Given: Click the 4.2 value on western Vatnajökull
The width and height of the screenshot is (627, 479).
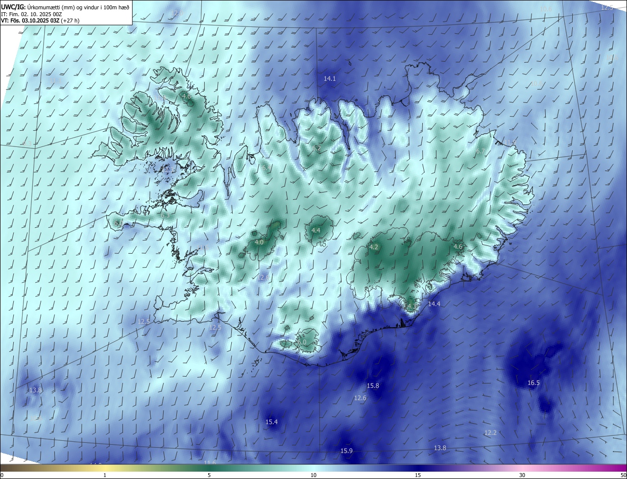Looking at the screenshot, I should 374,247.
